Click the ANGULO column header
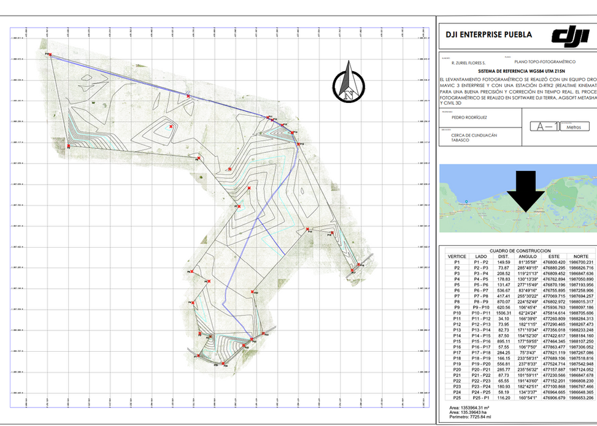 [x=527, y=257]
